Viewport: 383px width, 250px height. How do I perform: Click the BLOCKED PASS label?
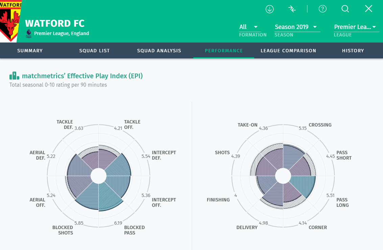pos(134,230)
